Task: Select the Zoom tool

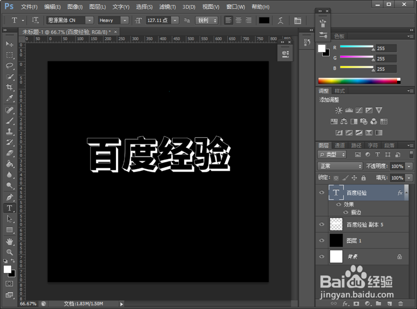Action: point(10,252)
